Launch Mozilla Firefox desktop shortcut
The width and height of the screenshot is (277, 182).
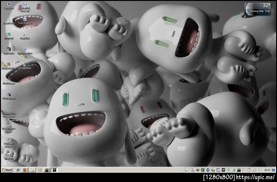pyautogui.click(x=8, y=66)
